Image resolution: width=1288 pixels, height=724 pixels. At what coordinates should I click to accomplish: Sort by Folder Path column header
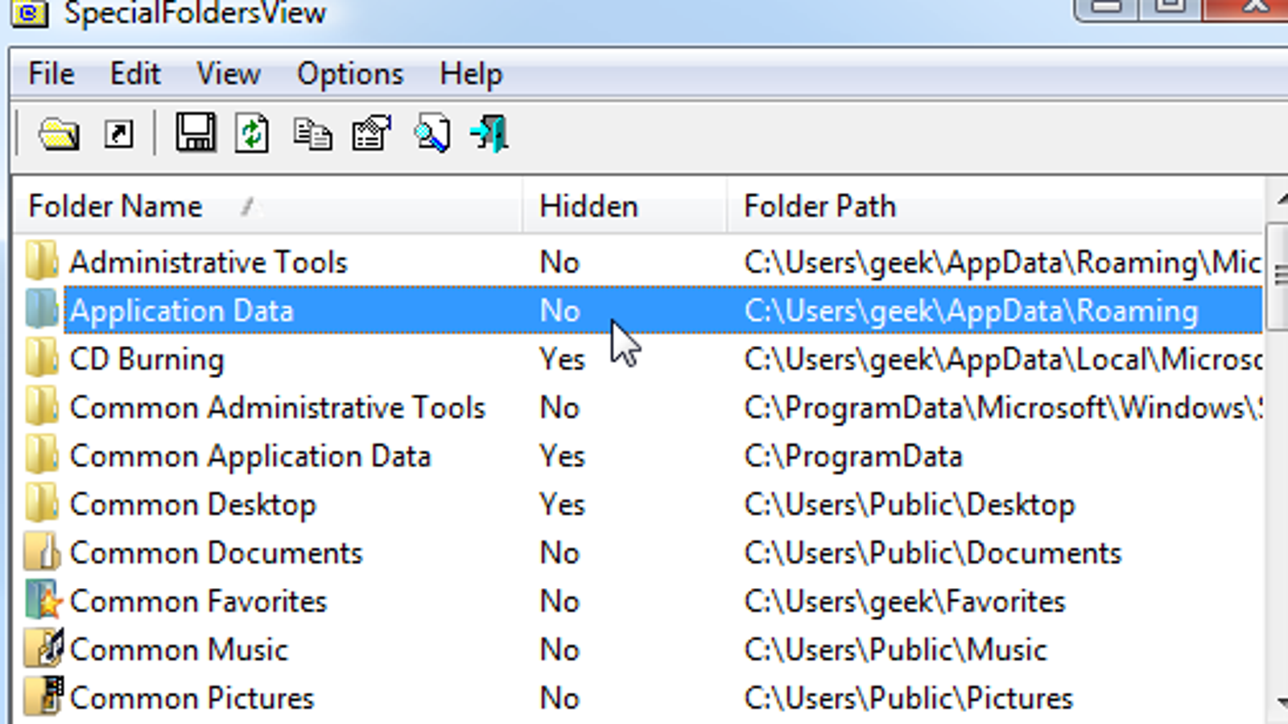[x=995, y=206]
